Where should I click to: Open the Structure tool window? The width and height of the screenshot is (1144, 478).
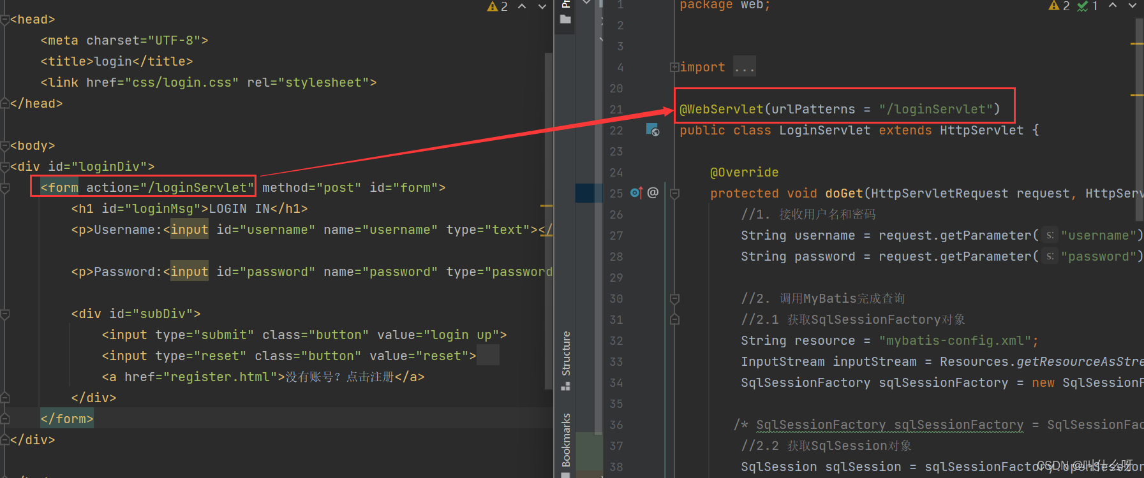pyautogui.click(x=565, y=360)
